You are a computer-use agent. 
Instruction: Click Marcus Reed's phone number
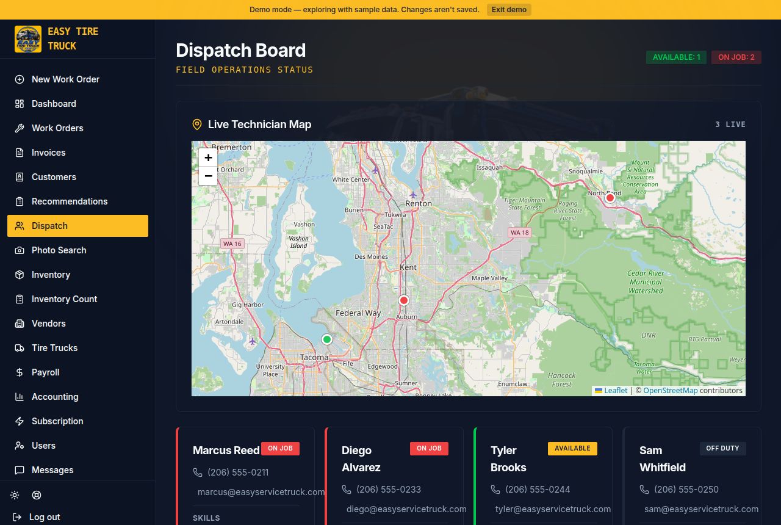point(238,472)
